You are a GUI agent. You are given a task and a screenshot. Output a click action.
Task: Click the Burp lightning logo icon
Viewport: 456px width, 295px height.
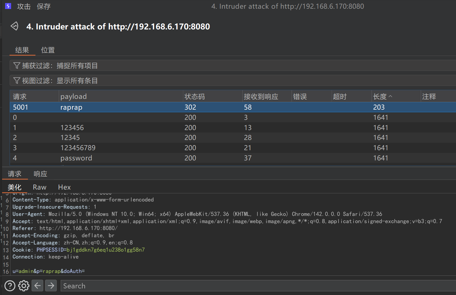pos(8,6)
